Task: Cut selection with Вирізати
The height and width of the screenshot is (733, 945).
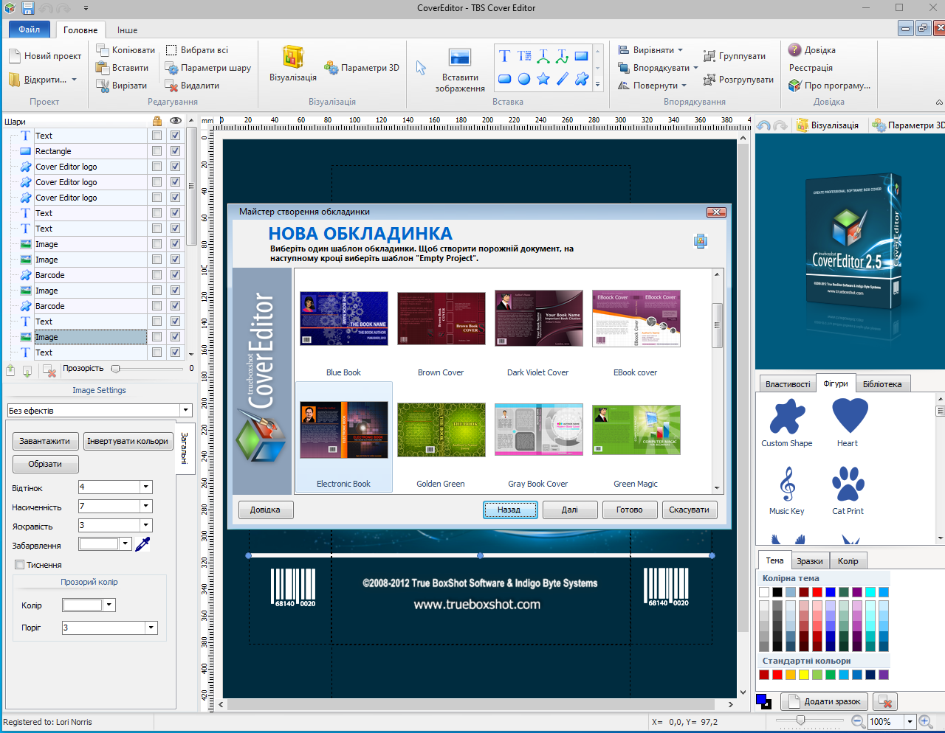Action: tap(122, 86)
